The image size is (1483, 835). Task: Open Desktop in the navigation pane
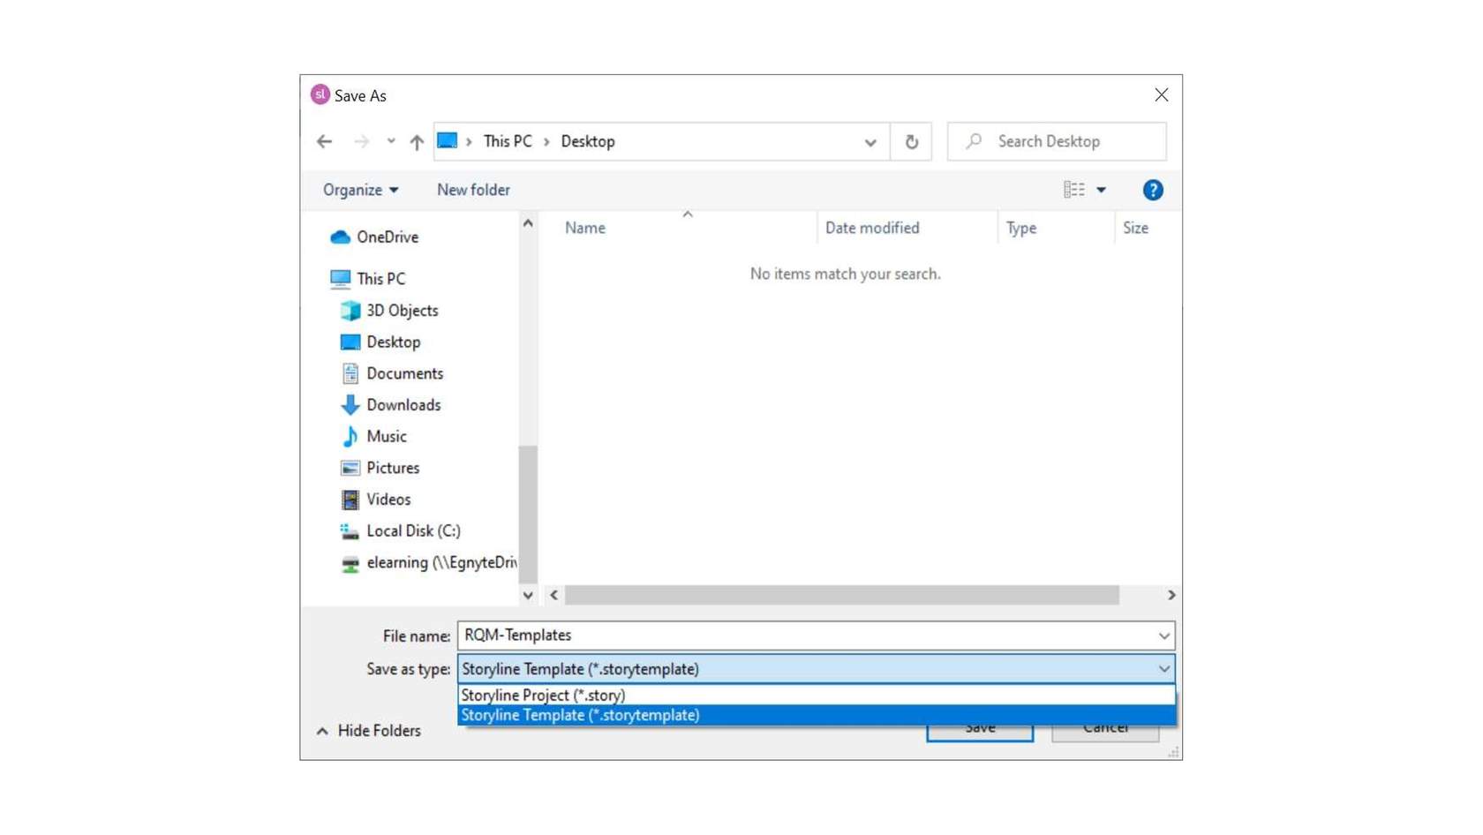393,342
